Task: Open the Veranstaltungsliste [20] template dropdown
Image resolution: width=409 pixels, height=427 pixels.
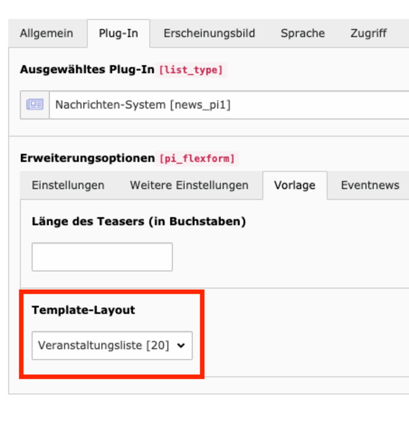Action: (105, 346)
